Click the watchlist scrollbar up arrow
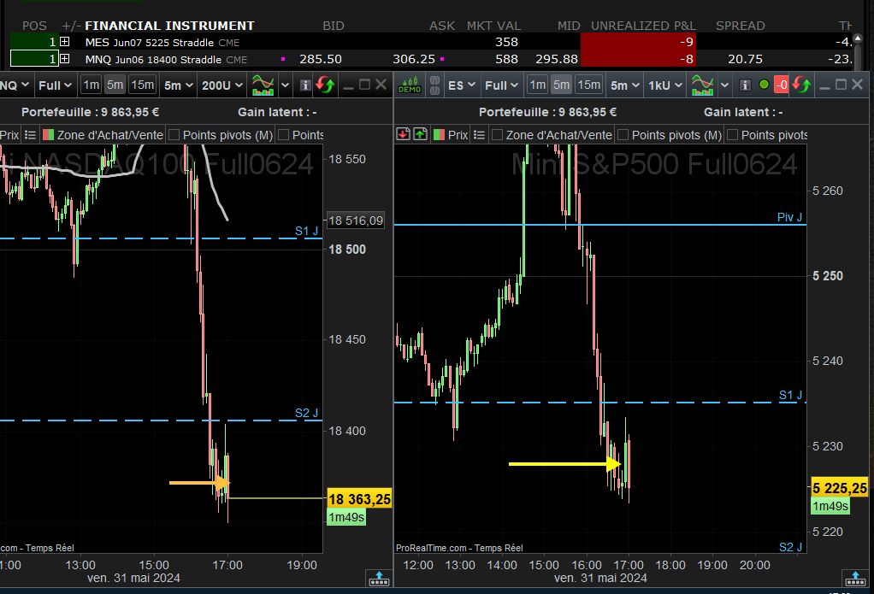The image size is (874, 594). tap(858, 38)
